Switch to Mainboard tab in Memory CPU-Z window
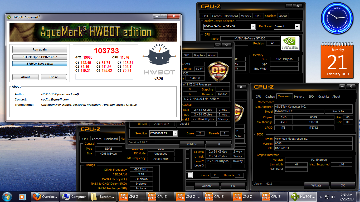 tap(111, 139)
